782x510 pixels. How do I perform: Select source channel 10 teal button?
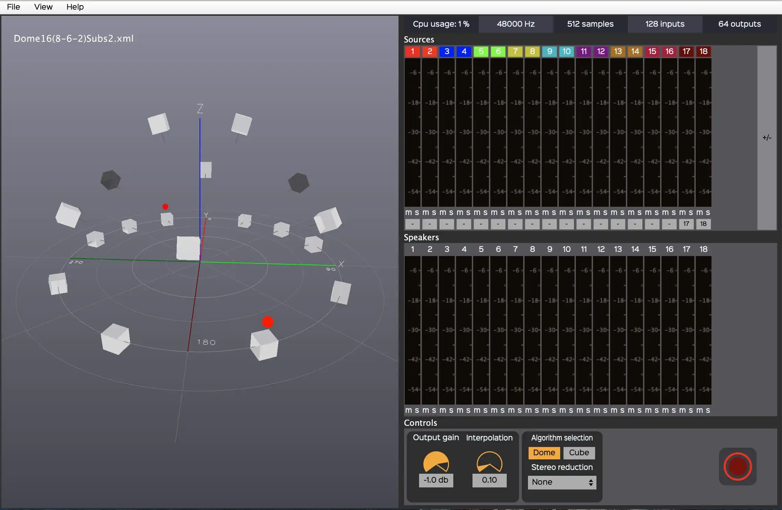pyautogui.click(x=567, y=51)
